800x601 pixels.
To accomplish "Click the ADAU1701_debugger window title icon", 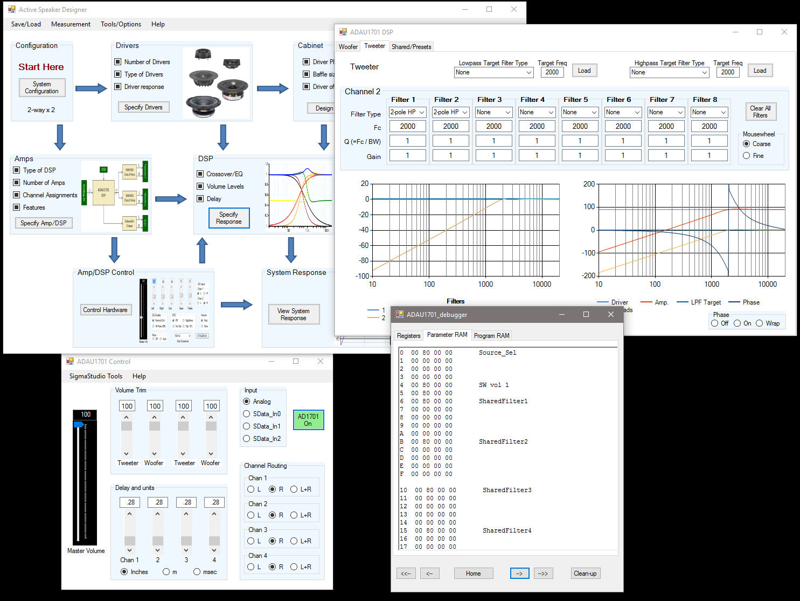I will click(400, 314).
